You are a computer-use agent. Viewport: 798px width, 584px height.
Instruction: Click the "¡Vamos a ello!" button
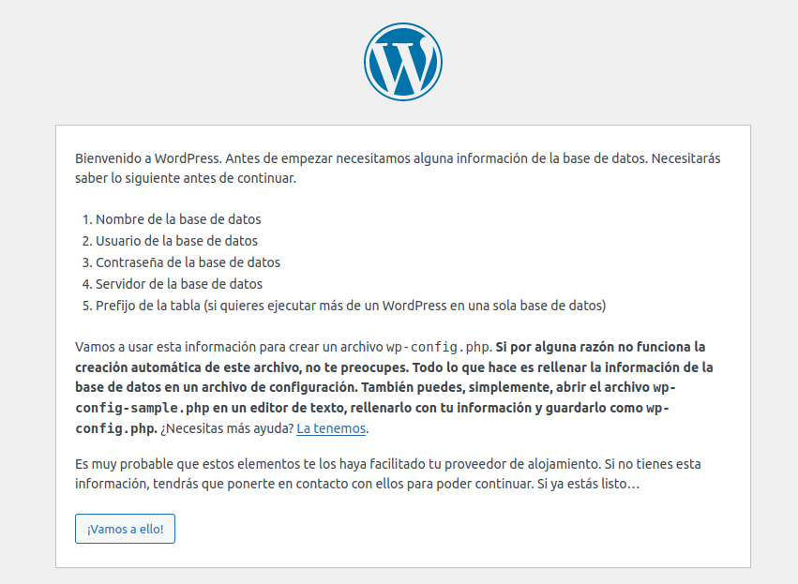[x=126, y=529]
